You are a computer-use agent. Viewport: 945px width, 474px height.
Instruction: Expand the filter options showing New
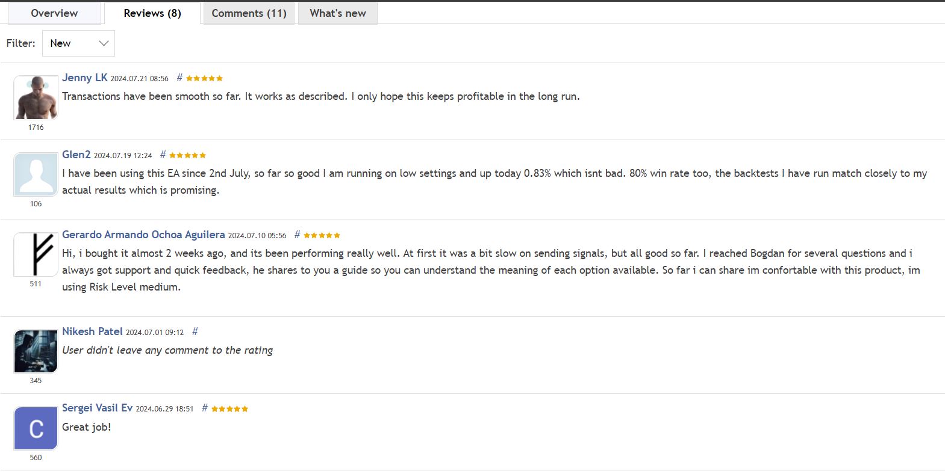click(78, 43)
